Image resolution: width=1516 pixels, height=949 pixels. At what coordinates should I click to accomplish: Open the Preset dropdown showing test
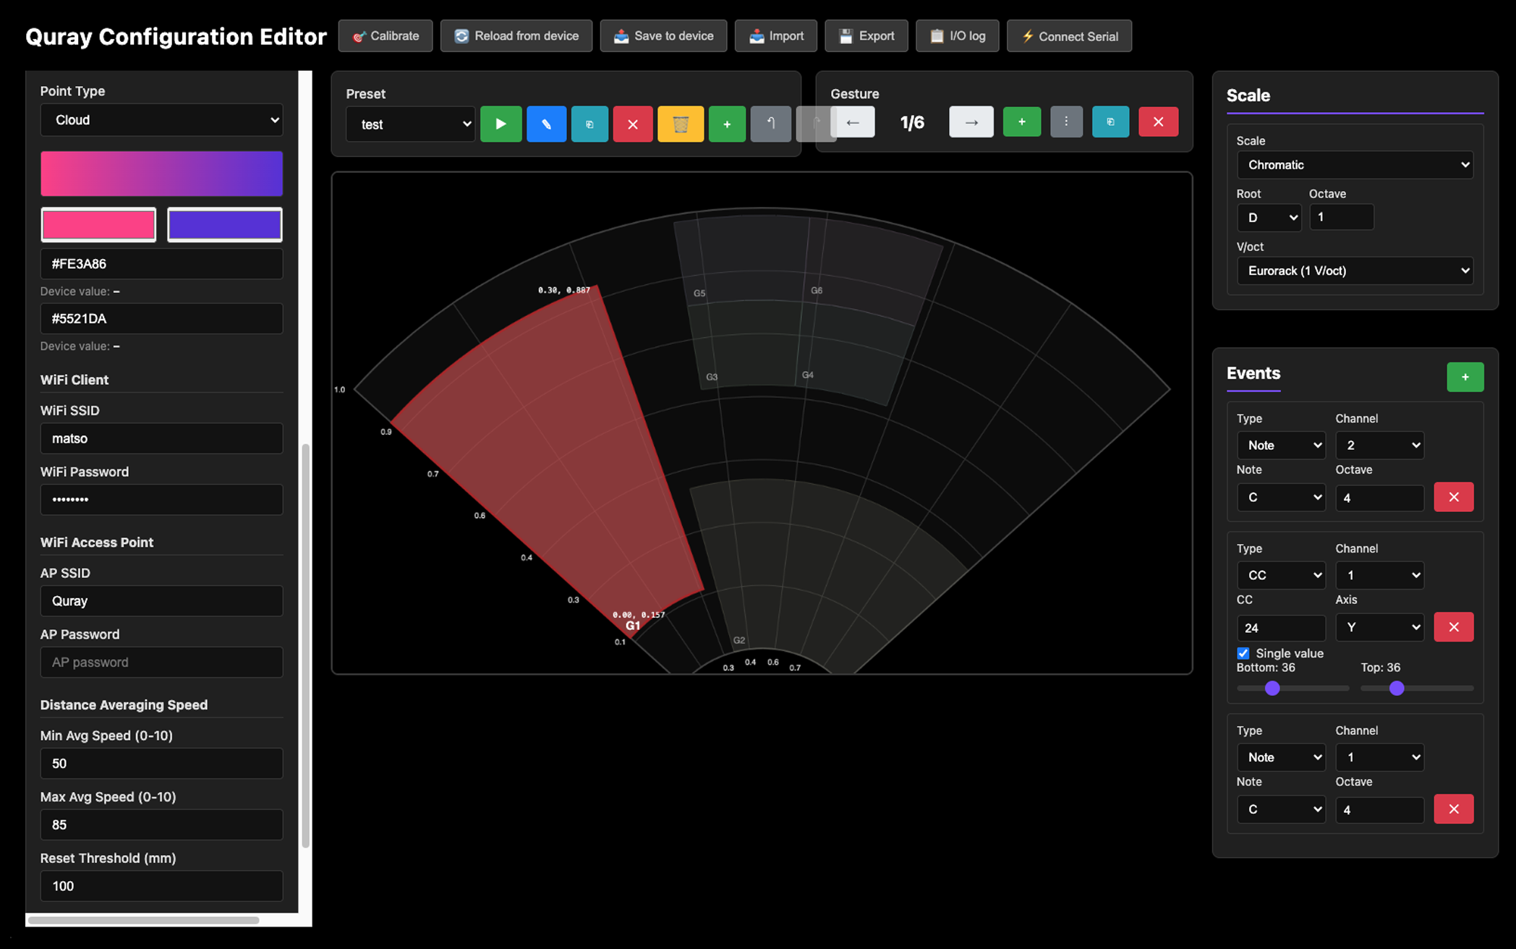click(x=410, y=124)
